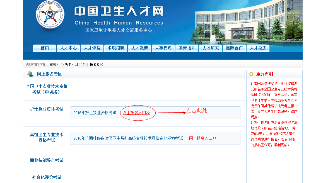Click the 社会化评价考试 category heading
This screenshot has height=183, width=328.
tap(47, 177)
